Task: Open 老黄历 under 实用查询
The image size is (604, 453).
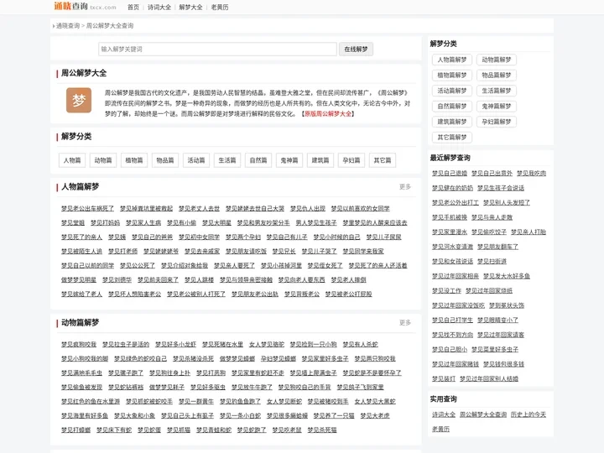Action: pyautogui.click(x=440, y=429)
